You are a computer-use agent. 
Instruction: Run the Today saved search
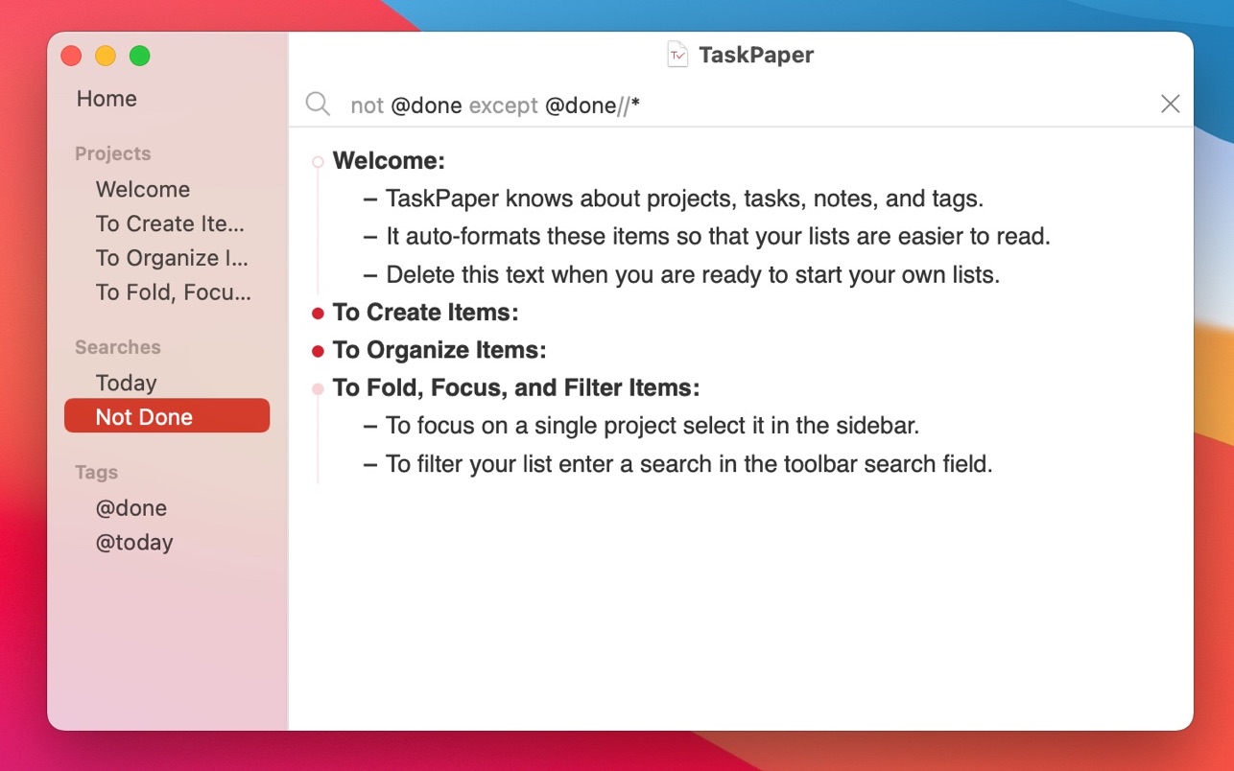[x=126, y=383]
